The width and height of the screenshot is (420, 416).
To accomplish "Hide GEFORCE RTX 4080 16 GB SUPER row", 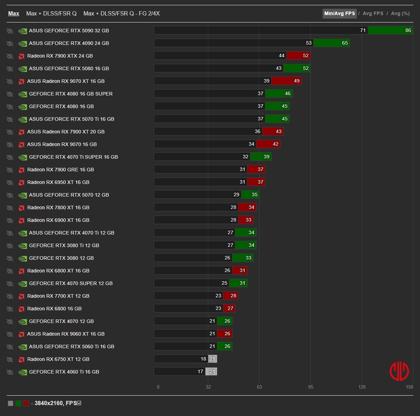I will point(10,94).
